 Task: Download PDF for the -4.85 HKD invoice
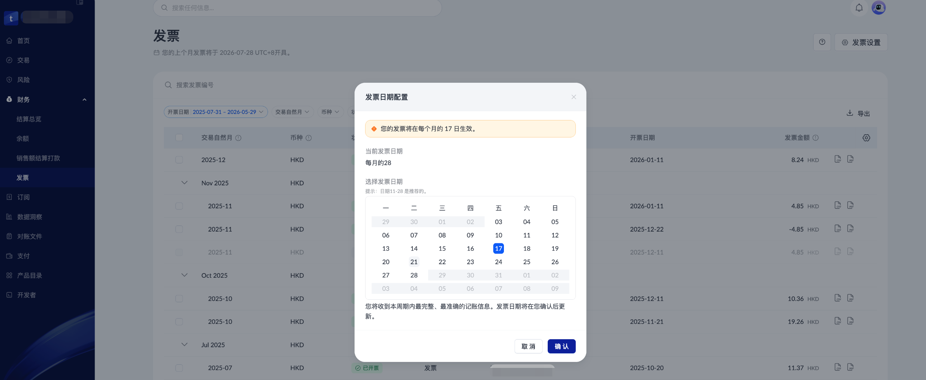850,229
